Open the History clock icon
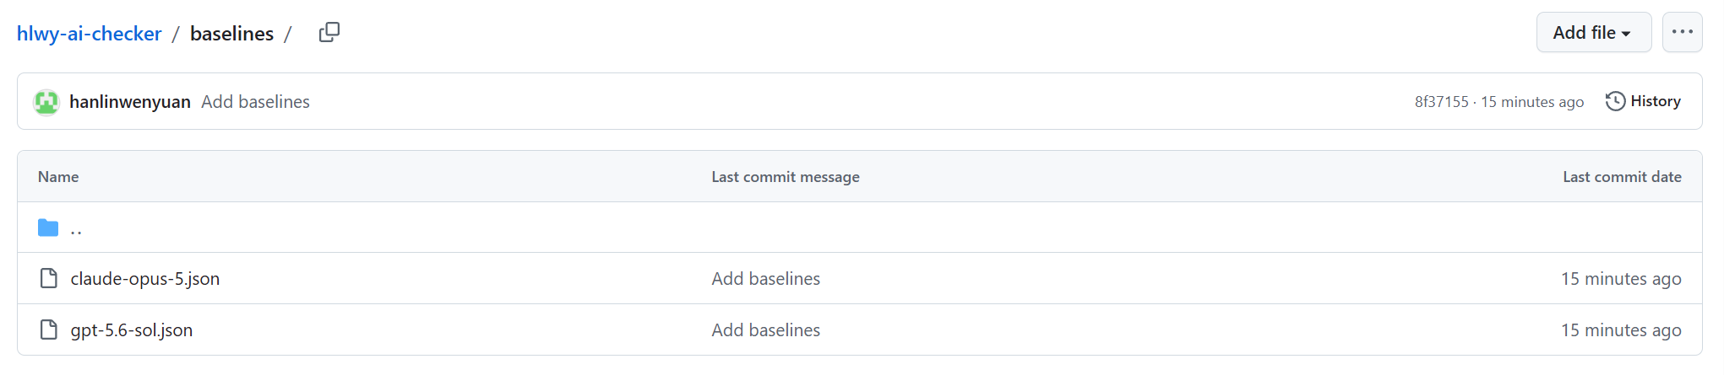 click(x=1614, y=101)
